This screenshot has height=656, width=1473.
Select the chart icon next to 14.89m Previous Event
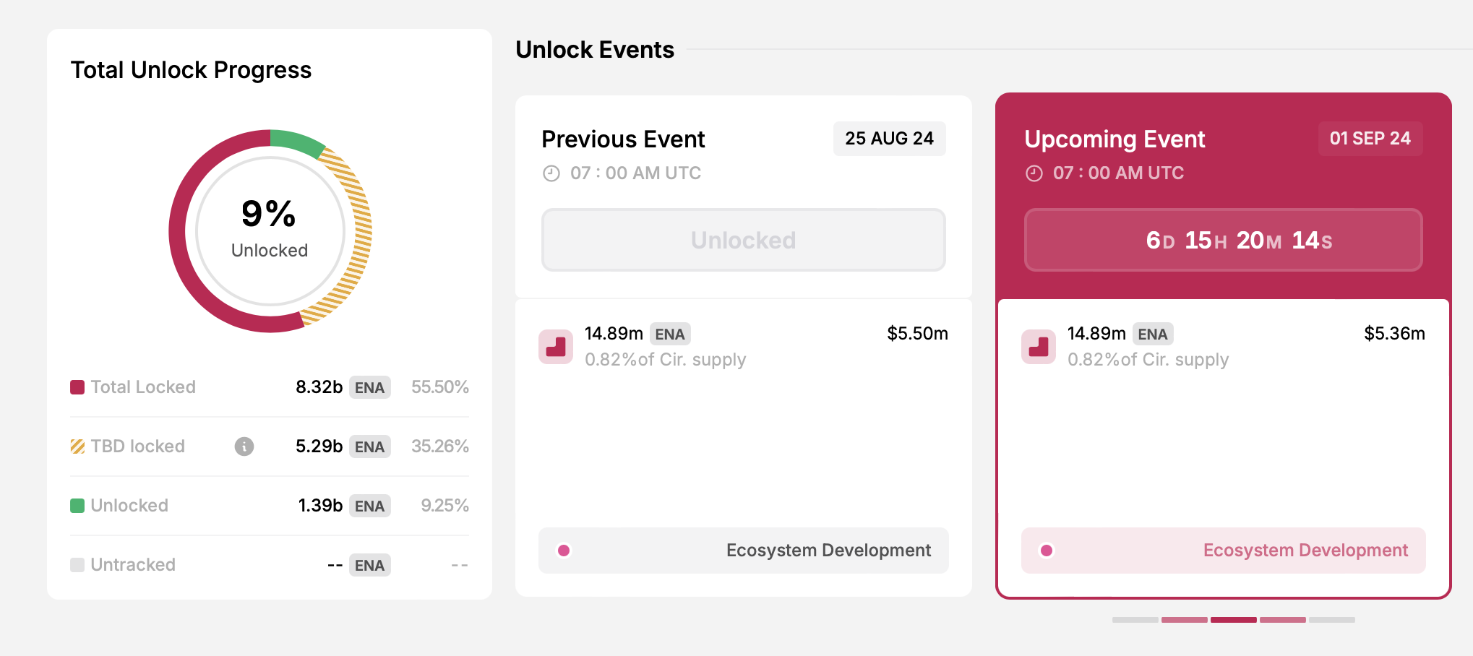tap(555, 347)
